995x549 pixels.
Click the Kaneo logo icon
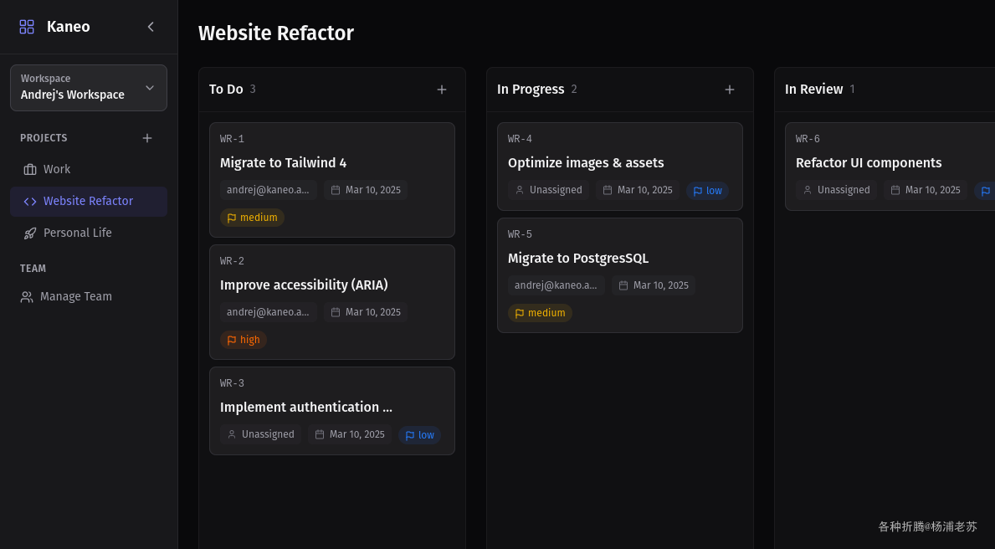pyautogui.click(x=27, y=27)
